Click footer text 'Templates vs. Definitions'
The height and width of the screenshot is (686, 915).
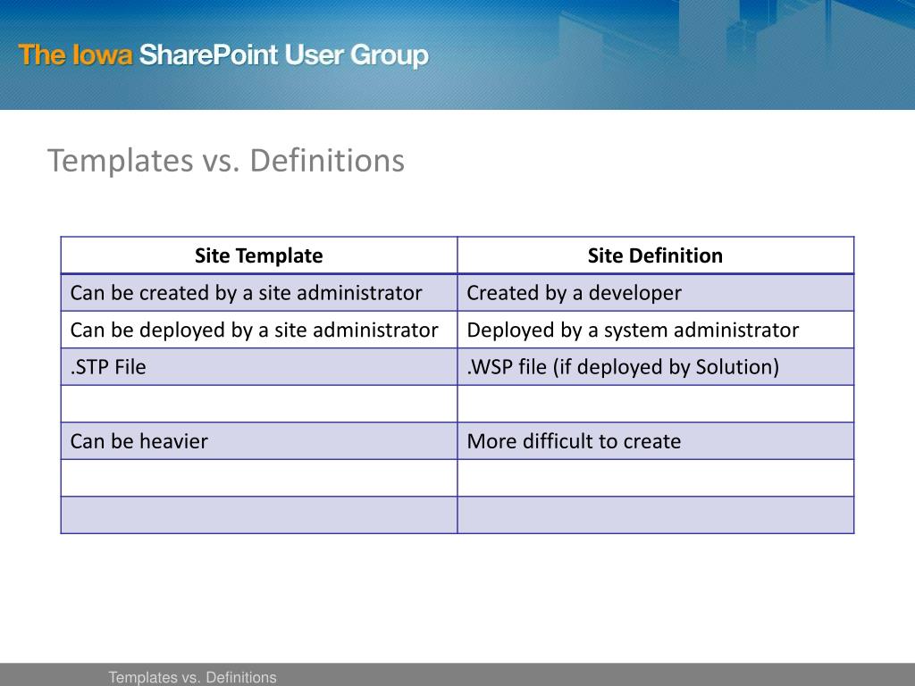click(193, 677)
